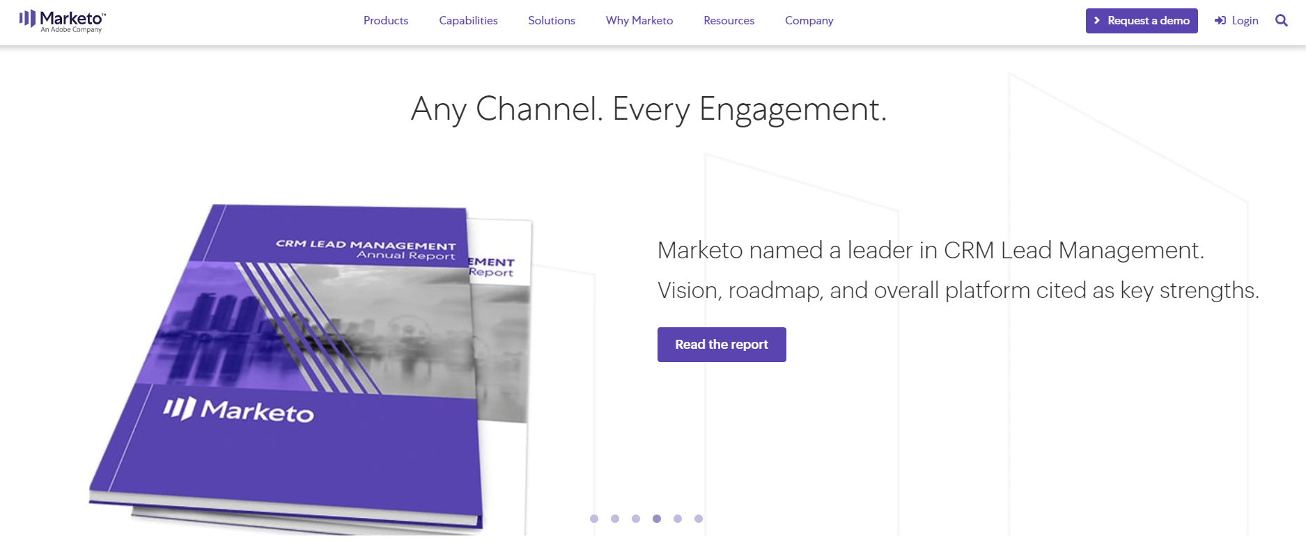Screen dimensions: 1306x541
Task: Open the Company menu
Action: click(x=809, y=21)
